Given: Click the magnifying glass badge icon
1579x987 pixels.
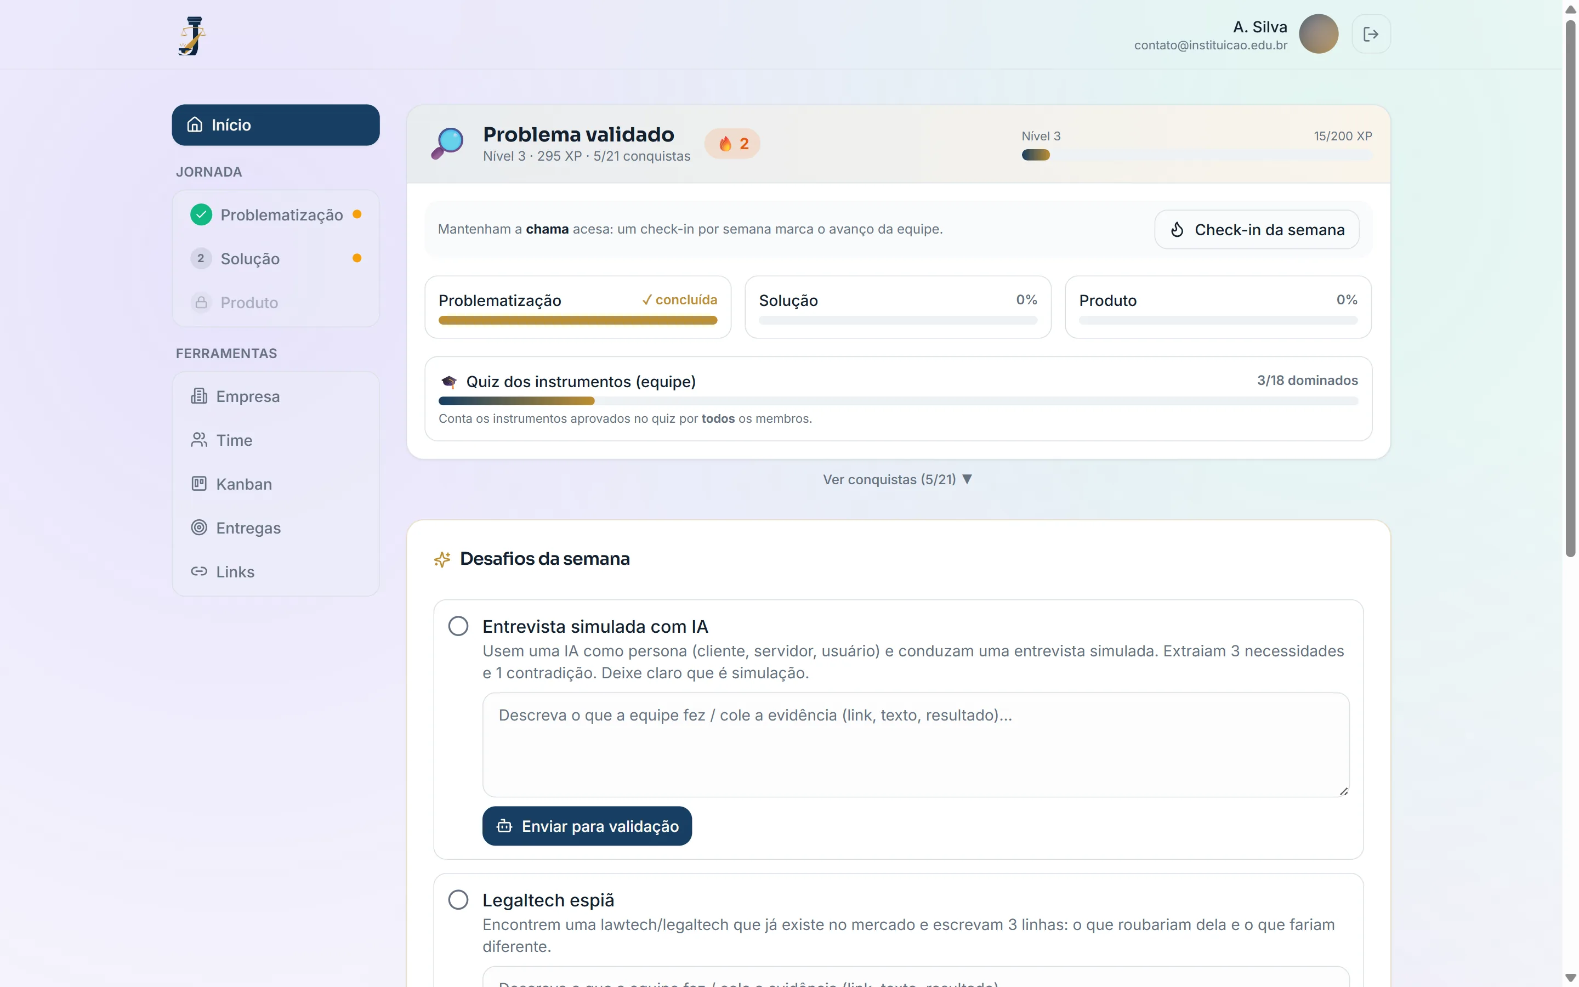Looking at the screenshot, I should 447,144.
